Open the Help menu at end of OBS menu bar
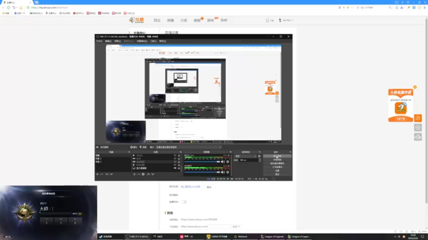The width and height of the screenshot is (428, 240). pos(163,41)
